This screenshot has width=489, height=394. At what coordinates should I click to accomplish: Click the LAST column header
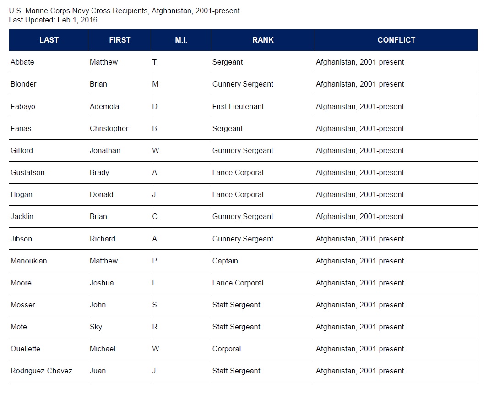point(49,40)
